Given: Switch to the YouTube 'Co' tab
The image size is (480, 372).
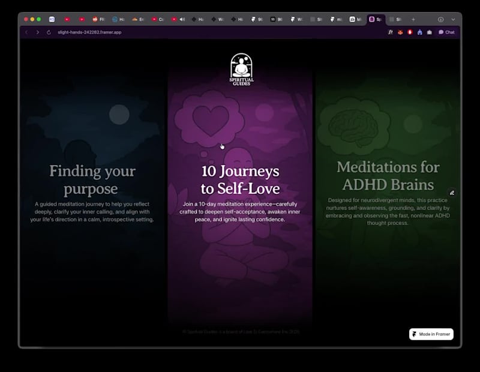Looking at the screenshot, I should [158, 19].
